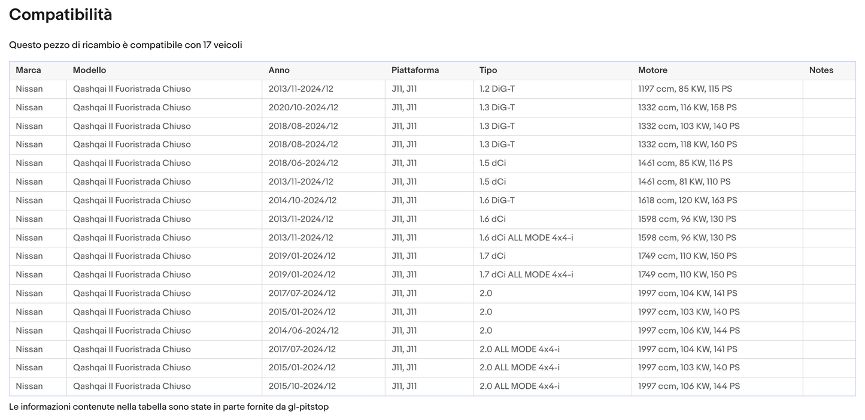The width and height of the screenshot is (865, 420).
Task: Click the 1.6 DiG-T type cell
Action: pyautogui.click(x=497, y=200)
